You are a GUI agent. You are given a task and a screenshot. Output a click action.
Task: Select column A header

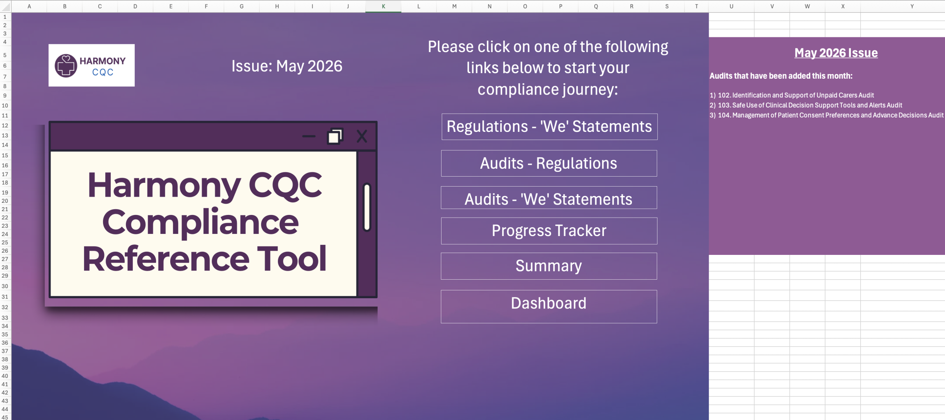[29, 6]
